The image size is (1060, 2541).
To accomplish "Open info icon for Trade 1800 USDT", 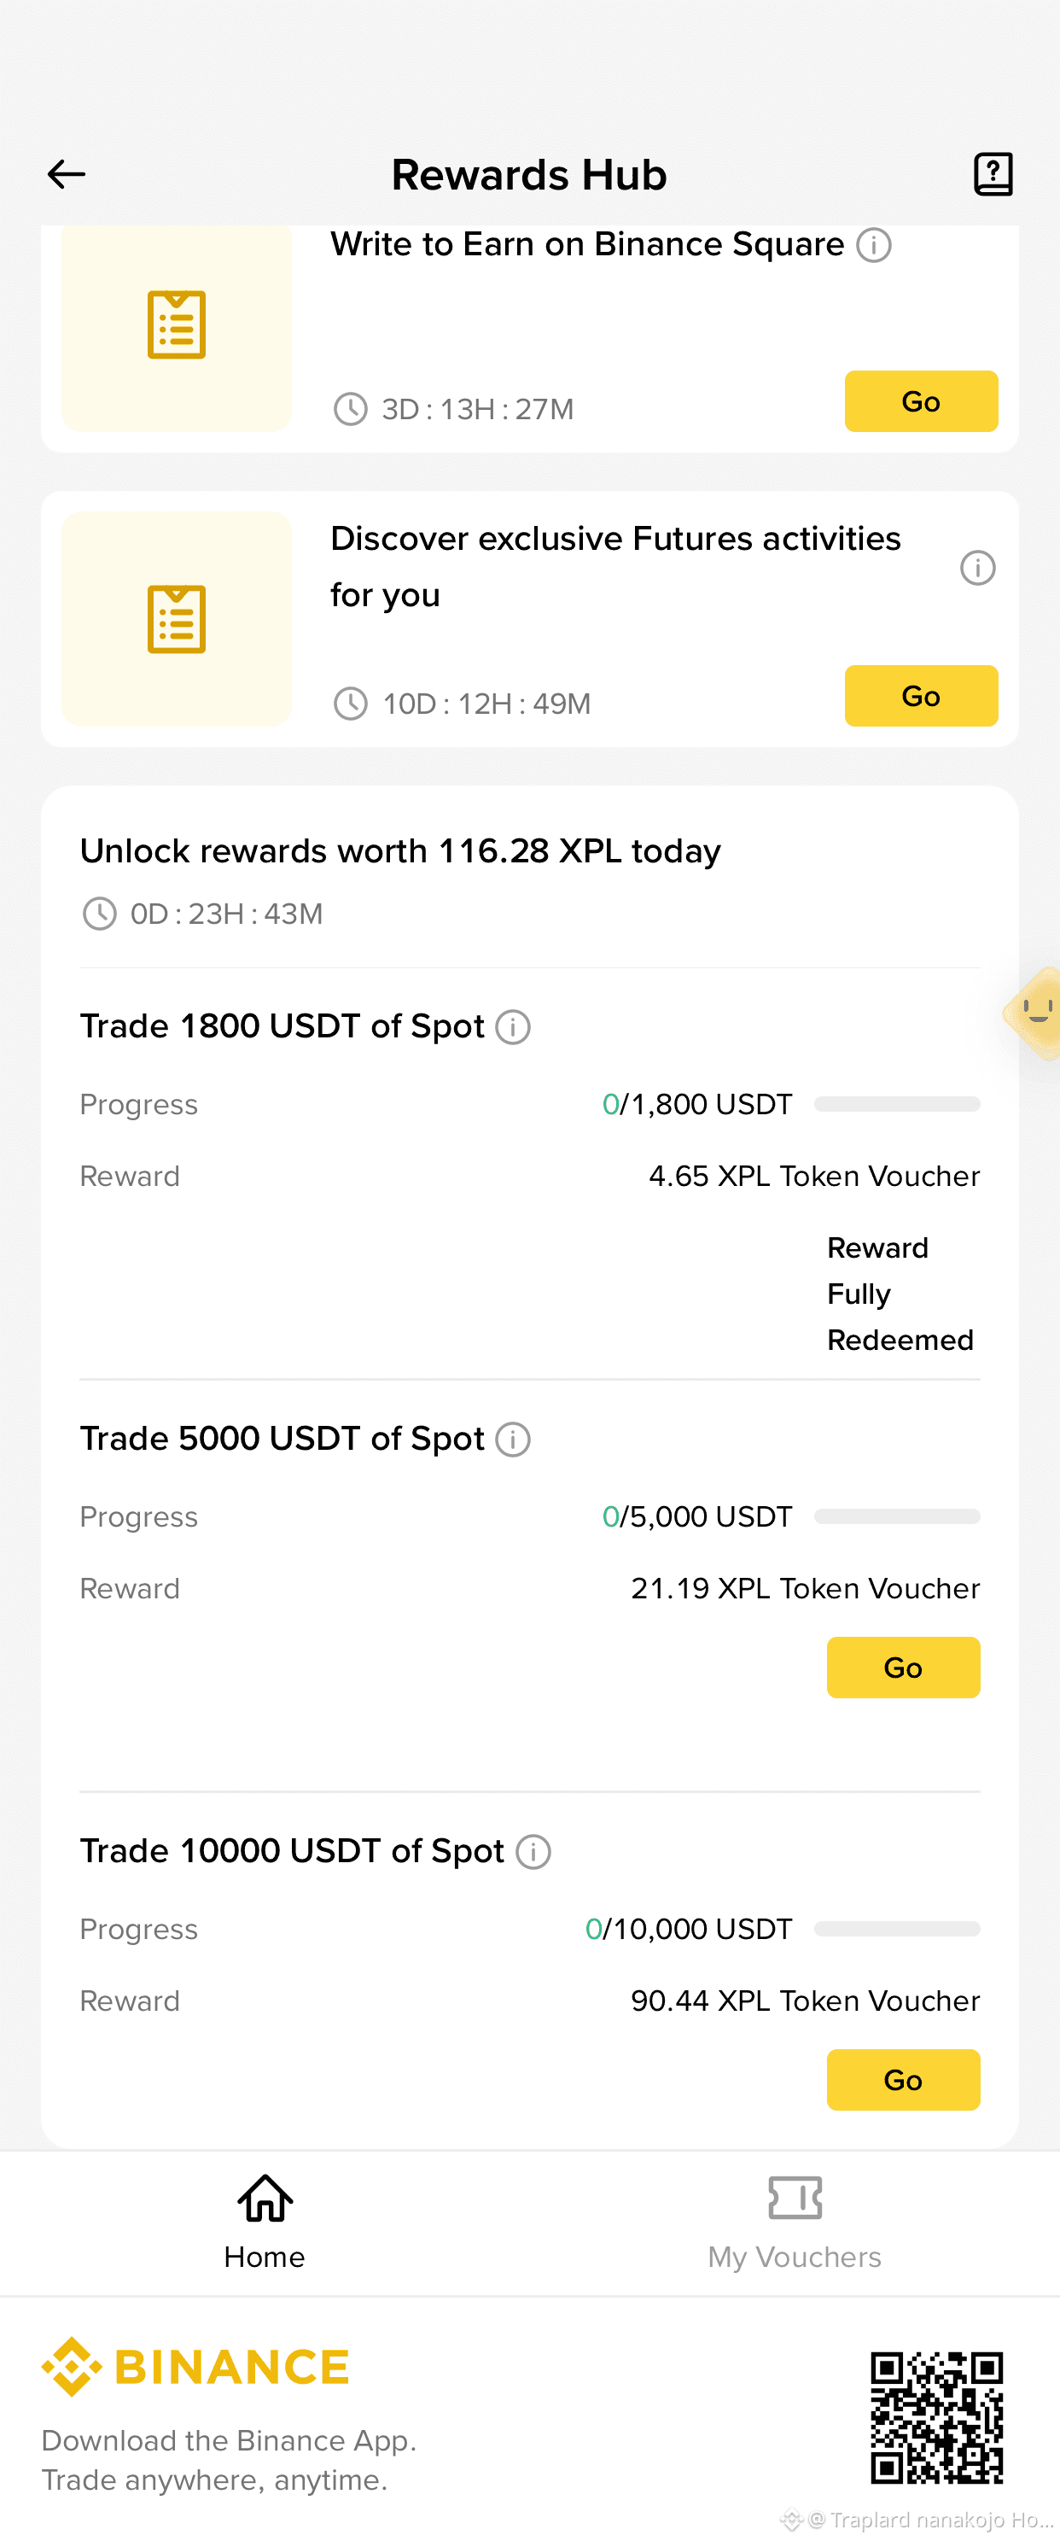I will 513,1027.
